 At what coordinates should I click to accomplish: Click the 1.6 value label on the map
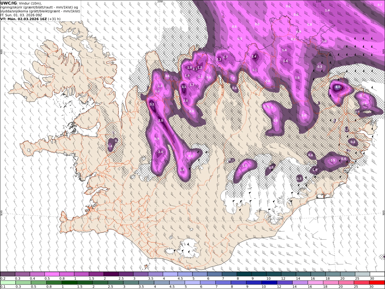coord(285,61)
